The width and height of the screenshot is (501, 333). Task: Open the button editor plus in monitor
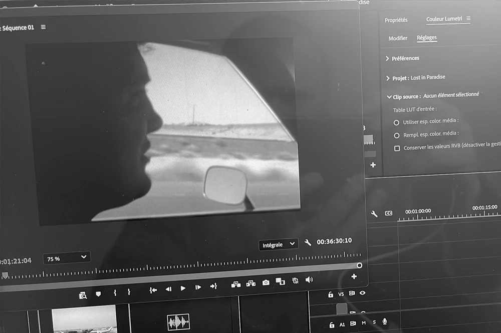click(354, 276)
